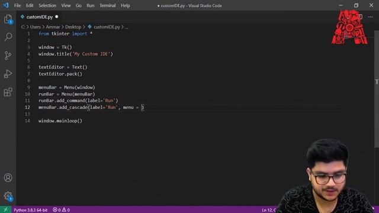Click the "menuBar.add_cascade" text on line 12
379x213 pixels.
(x=63, y=107)
